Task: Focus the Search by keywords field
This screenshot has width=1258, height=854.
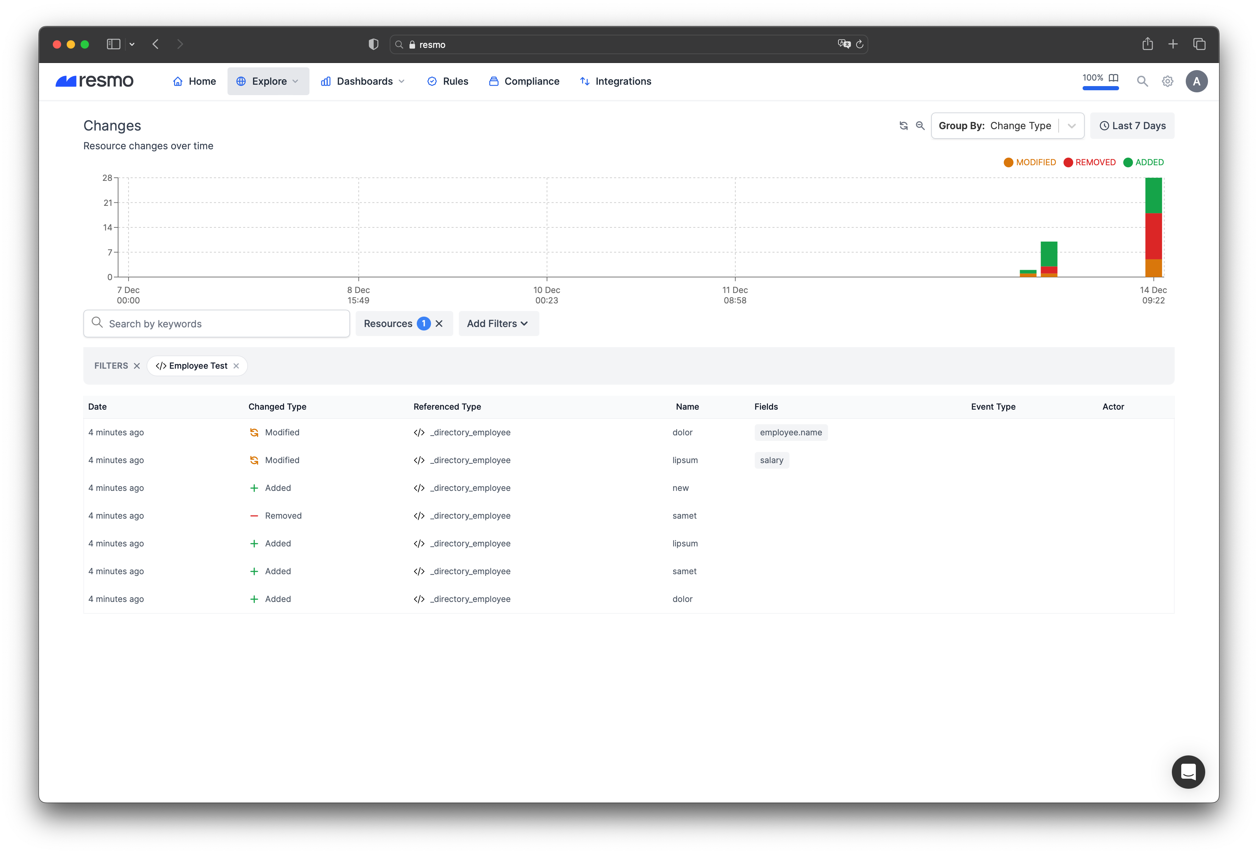Action: 216,324
